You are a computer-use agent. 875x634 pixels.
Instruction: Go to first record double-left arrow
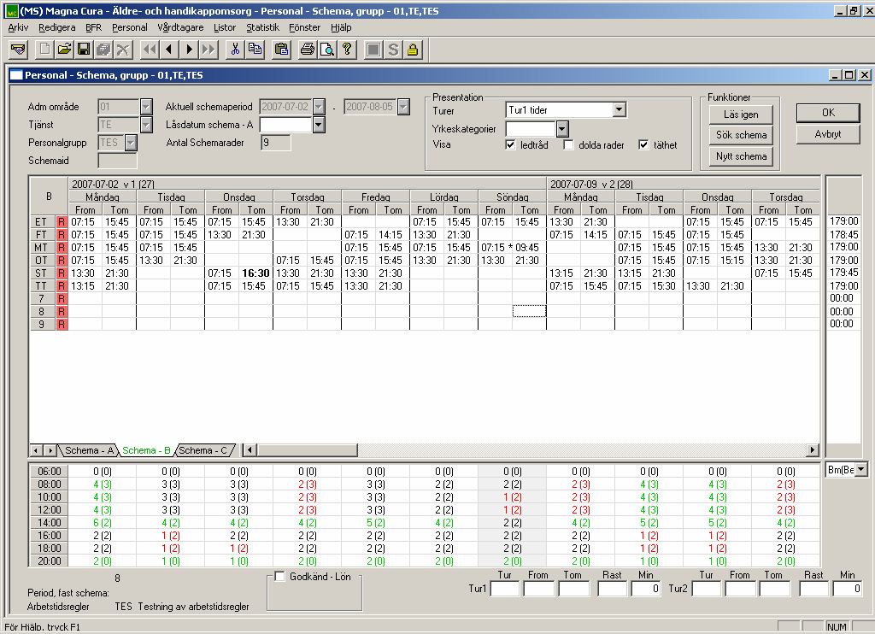[149, 50]
